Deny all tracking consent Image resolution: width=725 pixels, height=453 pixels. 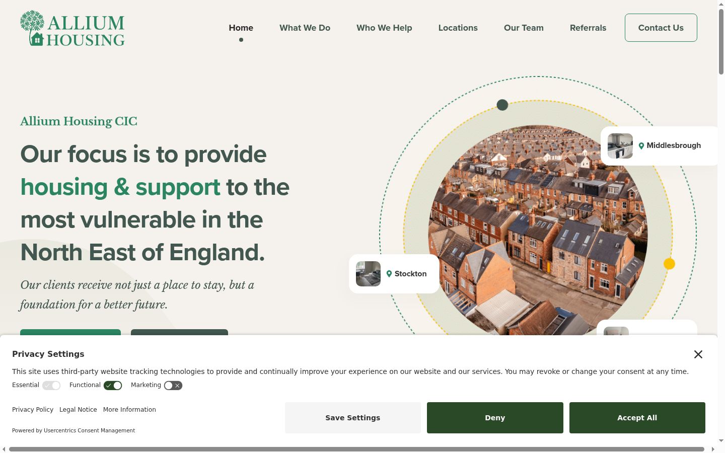click(x=495, y=418)
